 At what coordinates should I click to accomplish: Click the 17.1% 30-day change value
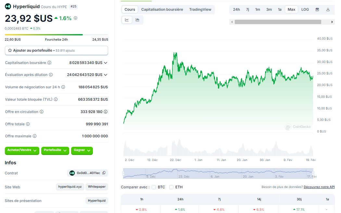pyautogui.click(x=299, y=209)
